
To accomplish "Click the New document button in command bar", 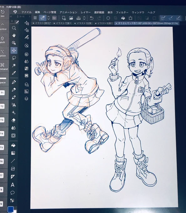I will tap(64, 18).
